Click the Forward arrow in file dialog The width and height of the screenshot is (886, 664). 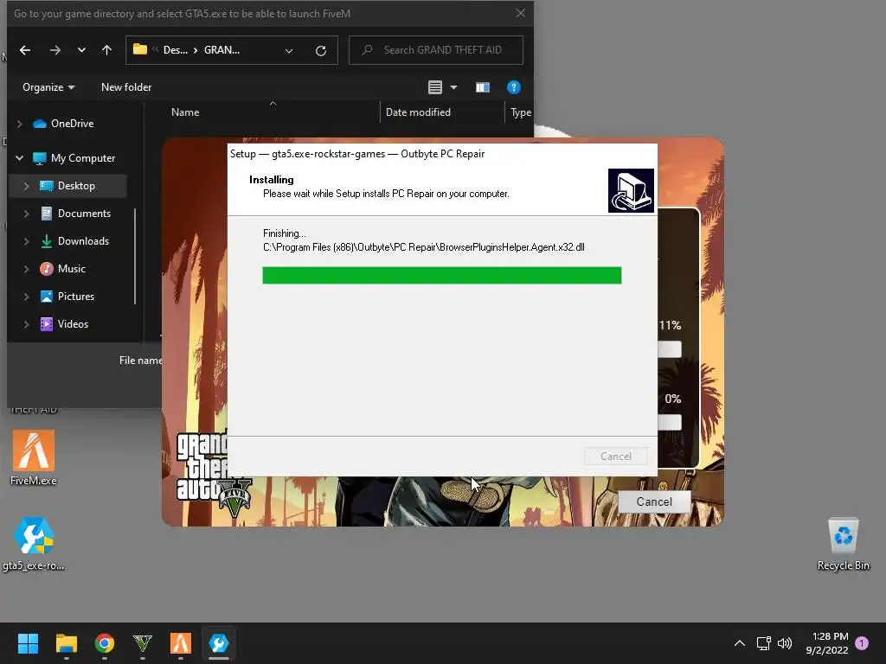(55, 50)
